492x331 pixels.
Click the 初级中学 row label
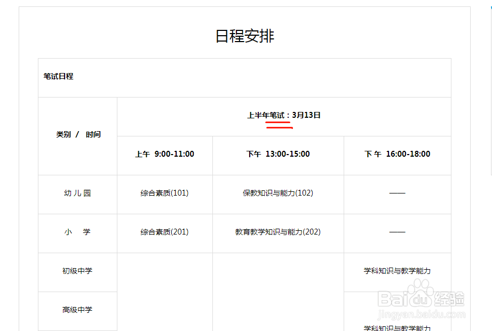pos(77,272)
